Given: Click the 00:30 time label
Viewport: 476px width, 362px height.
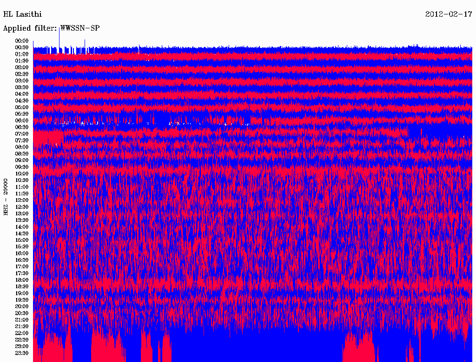Looking at the screenshot, I should [x=22, y=48].
